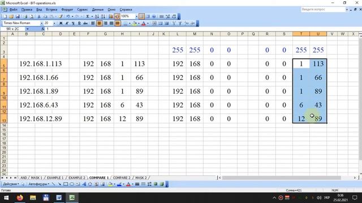Copy the selection using the Copy icon
Viewport: 362px width, 203px height.
point(45,16)
